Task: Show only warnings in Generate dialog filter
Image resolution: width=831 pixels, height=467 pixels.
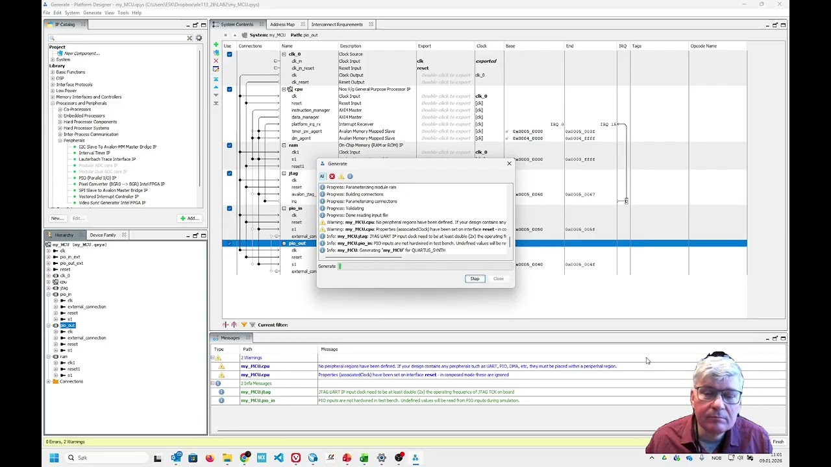Action: [x=341, y=176]
